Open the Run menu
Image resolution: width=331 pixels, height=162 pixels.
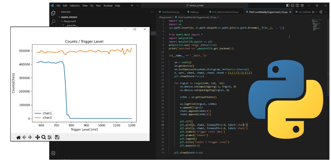(98, 6)
